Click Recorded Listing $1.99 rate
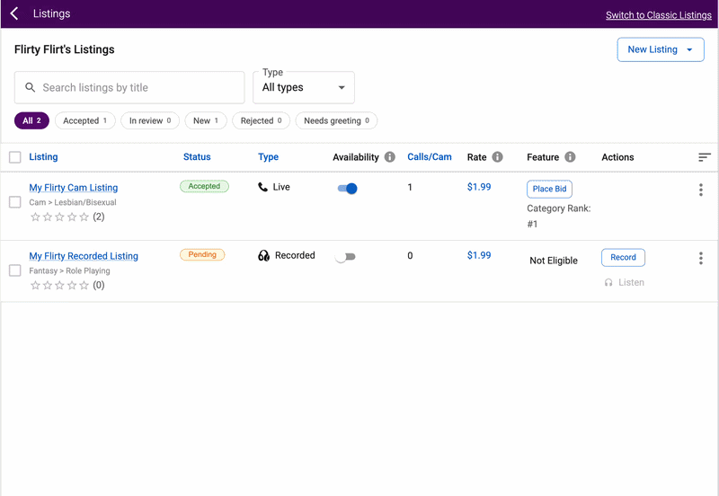Viewport: 719px width, 496px height. 479,255
